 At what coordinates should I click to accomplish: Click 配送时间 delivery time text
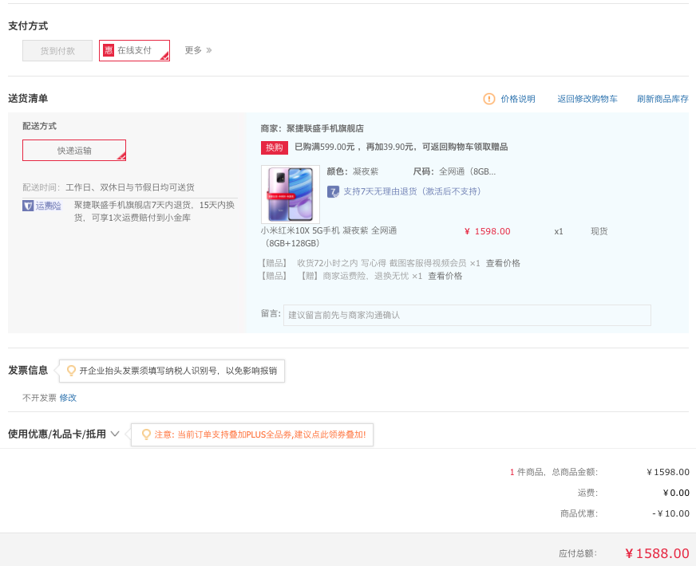pyautogui.click(x=109, y=187)
